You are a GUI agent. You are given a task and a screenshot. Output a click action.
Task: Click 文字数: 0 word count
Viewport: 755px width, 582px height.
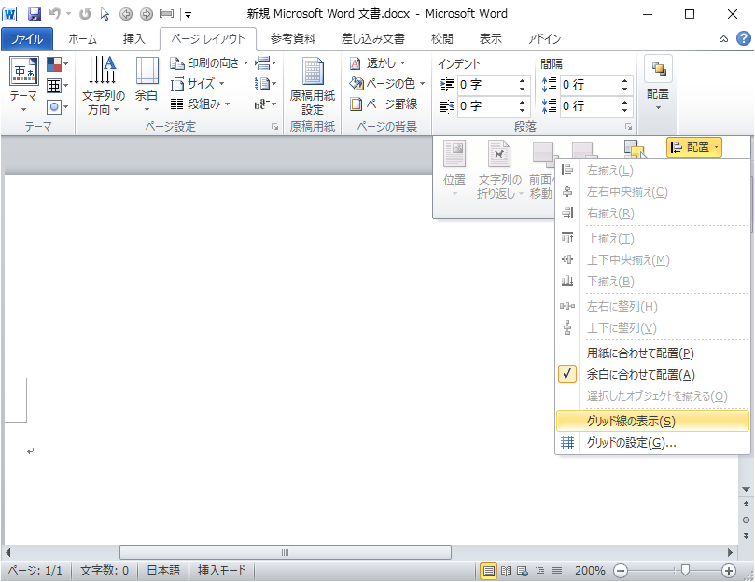[104, 571]
